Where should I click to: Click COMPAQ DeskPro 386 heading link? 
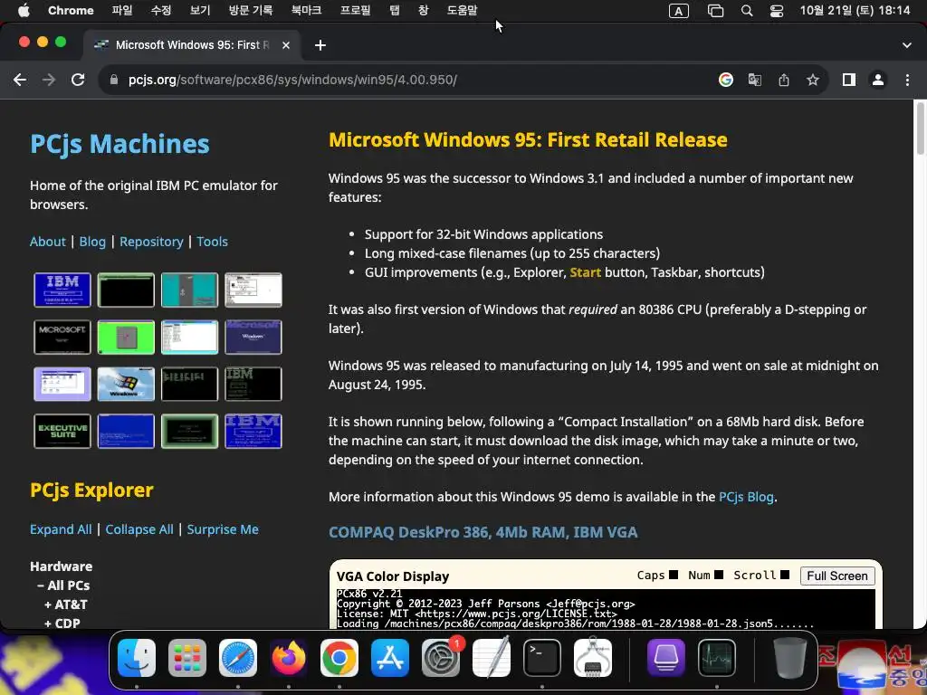(483, 532)
